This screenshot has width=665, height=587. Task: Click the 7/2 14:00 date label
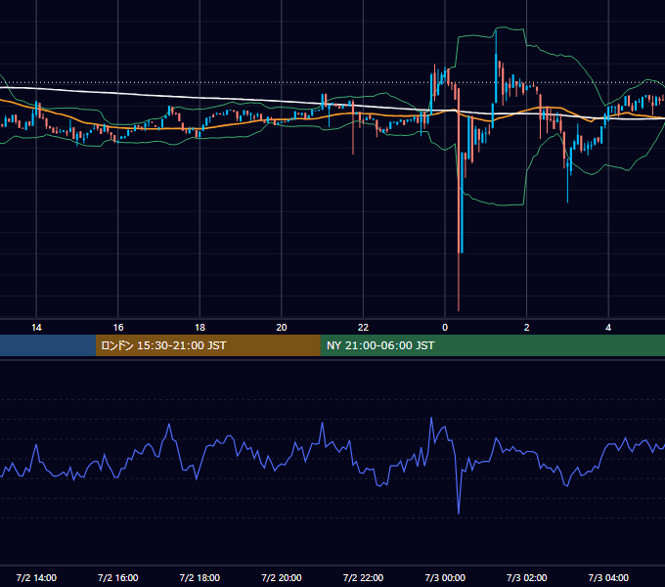(36, 577)
